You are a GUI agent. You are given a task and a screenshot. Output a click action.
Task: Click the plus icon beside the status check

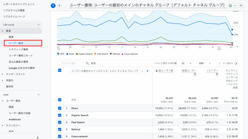[x=241, y=6]
